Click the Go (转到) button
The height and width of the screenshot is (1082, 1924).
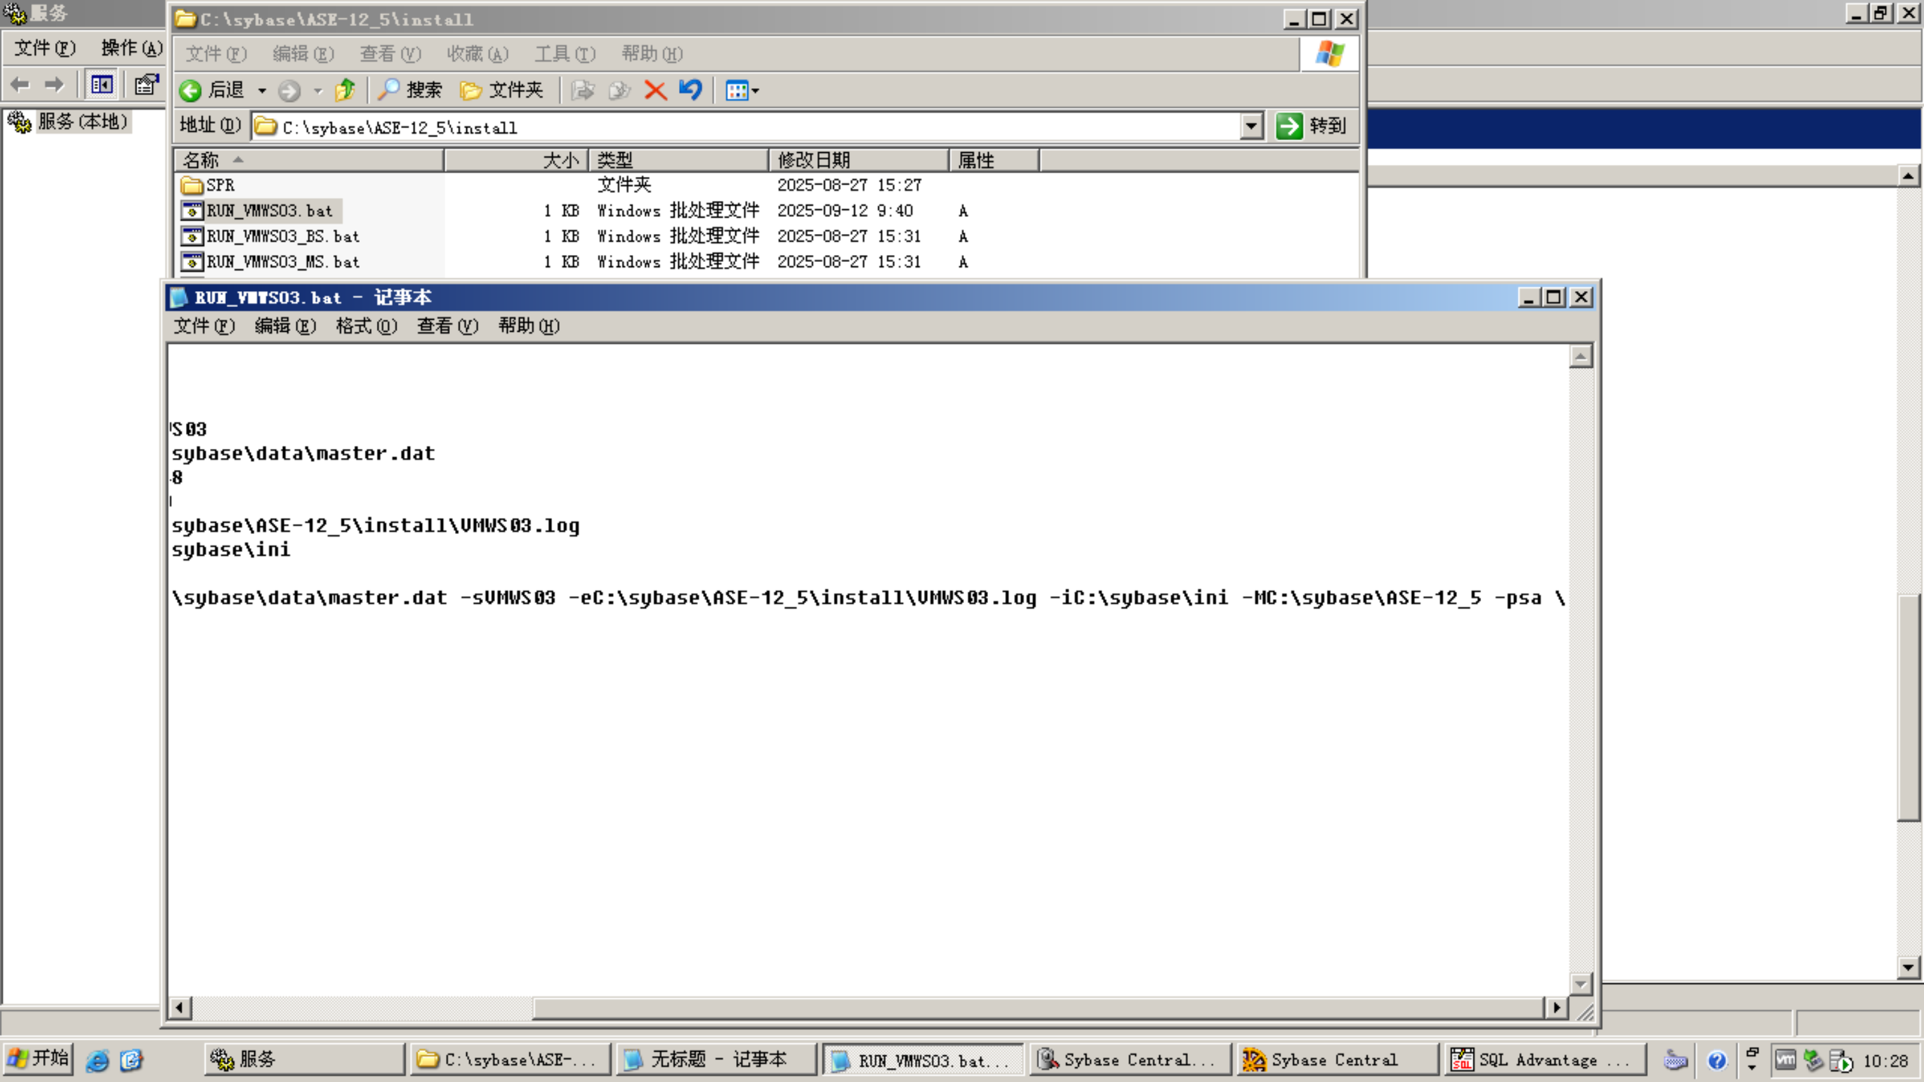[x=1313, y=126]
